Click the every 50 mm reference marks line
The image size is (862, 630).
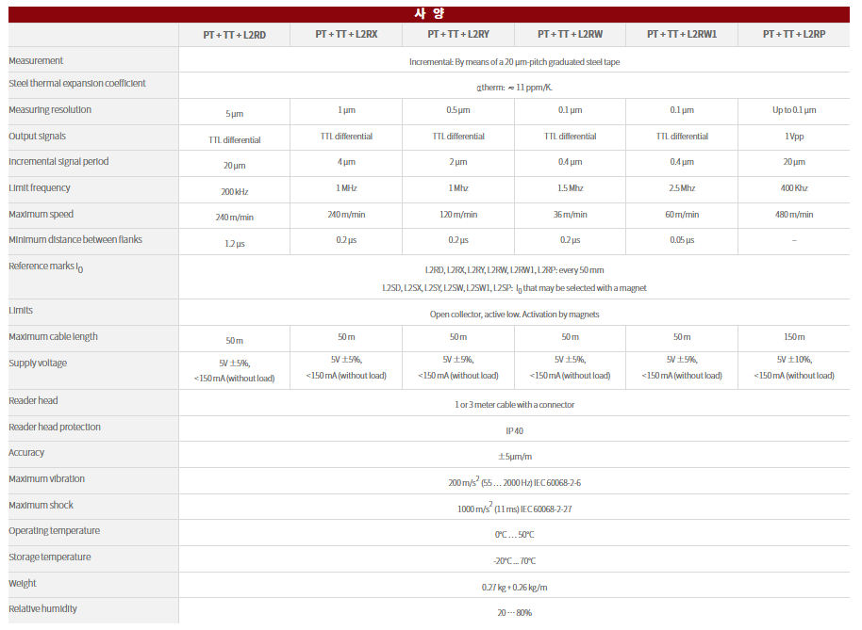point(514,270)
